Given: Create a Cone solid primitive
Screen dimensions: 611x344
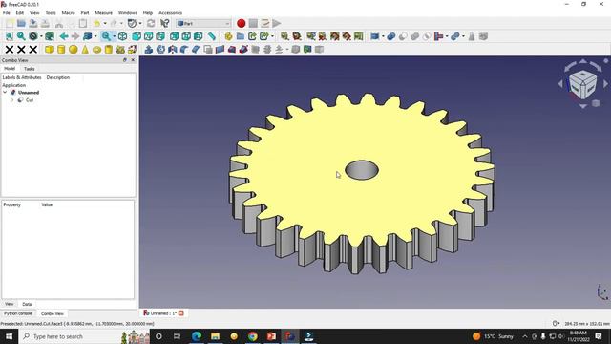Looking at the screenshot, I should click(85, 50).
